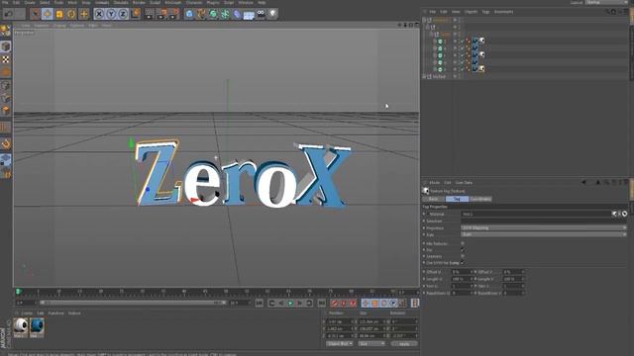Toggle Use UVW for Bump checkbox
This screenshot has width=634, height=356.
coord(463,263)
